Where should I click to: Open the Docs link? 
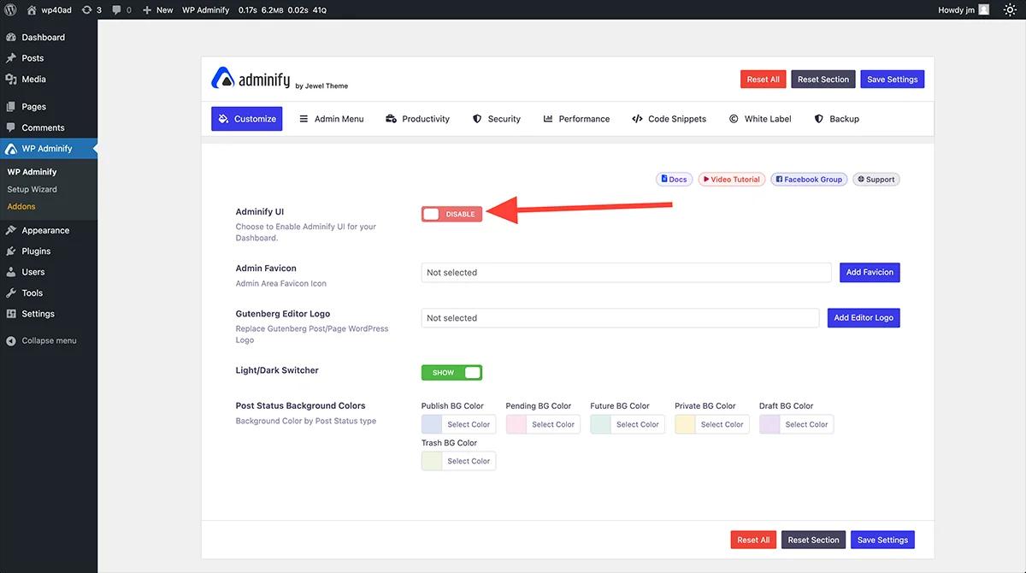pyautogui.click(x=674, y=180)
